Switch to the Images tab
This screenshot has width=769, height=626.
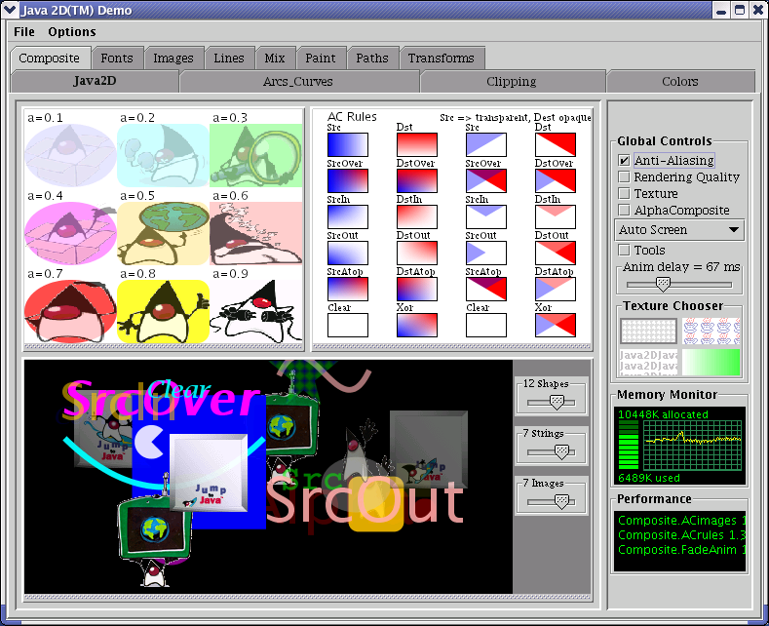pyautogui.click(x=173, y=58)
